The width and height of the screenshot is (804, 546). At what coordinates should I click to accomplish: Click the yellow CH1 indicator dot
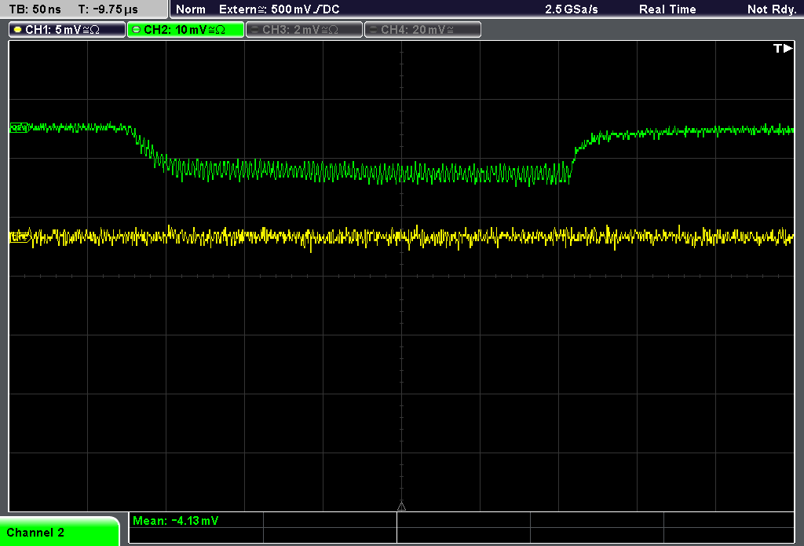click(18, 30)
